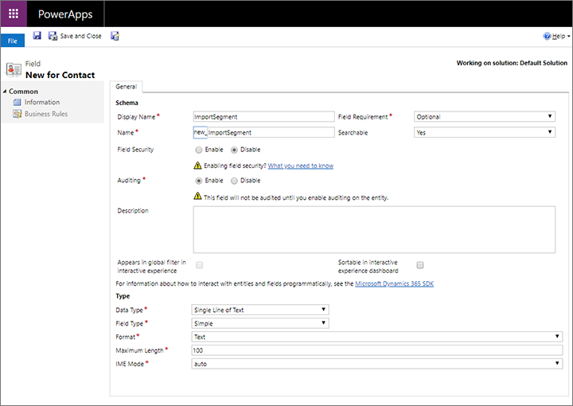573x406 pixels.
Task: Check Sortable in interactive dashboard checkbox
Action: (420, 265)
